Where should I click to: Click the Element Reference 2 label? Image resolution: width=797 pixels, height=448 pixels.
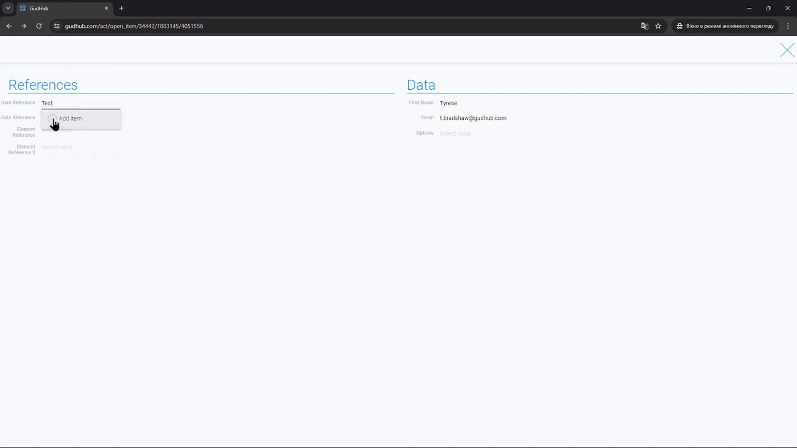pyautogui.click(x=22, y=150)
